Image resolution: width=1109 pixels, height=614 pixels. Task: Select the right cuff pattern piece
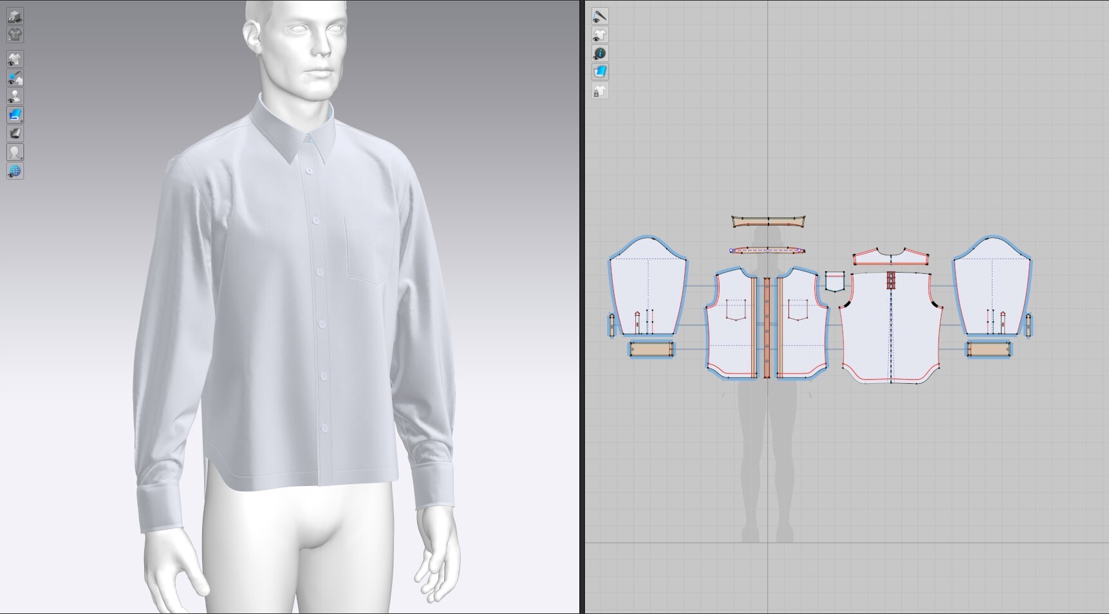tap(989, 350)
